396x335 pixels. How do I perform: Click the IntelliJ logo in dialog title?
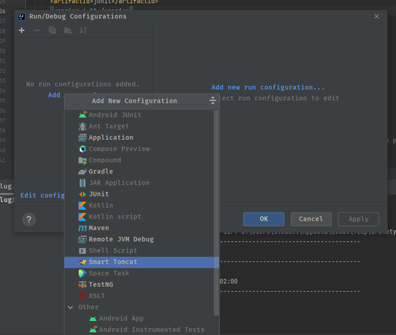point(22,17)
